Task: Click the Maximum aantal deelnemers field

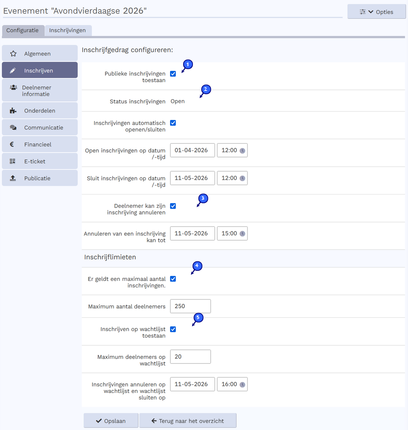Action: click(x=190, y=306)
